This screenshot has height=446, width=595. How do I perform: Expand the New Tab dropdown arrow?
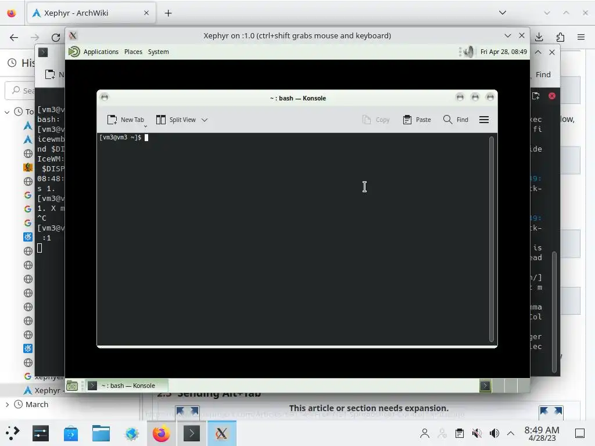(145, 126)
